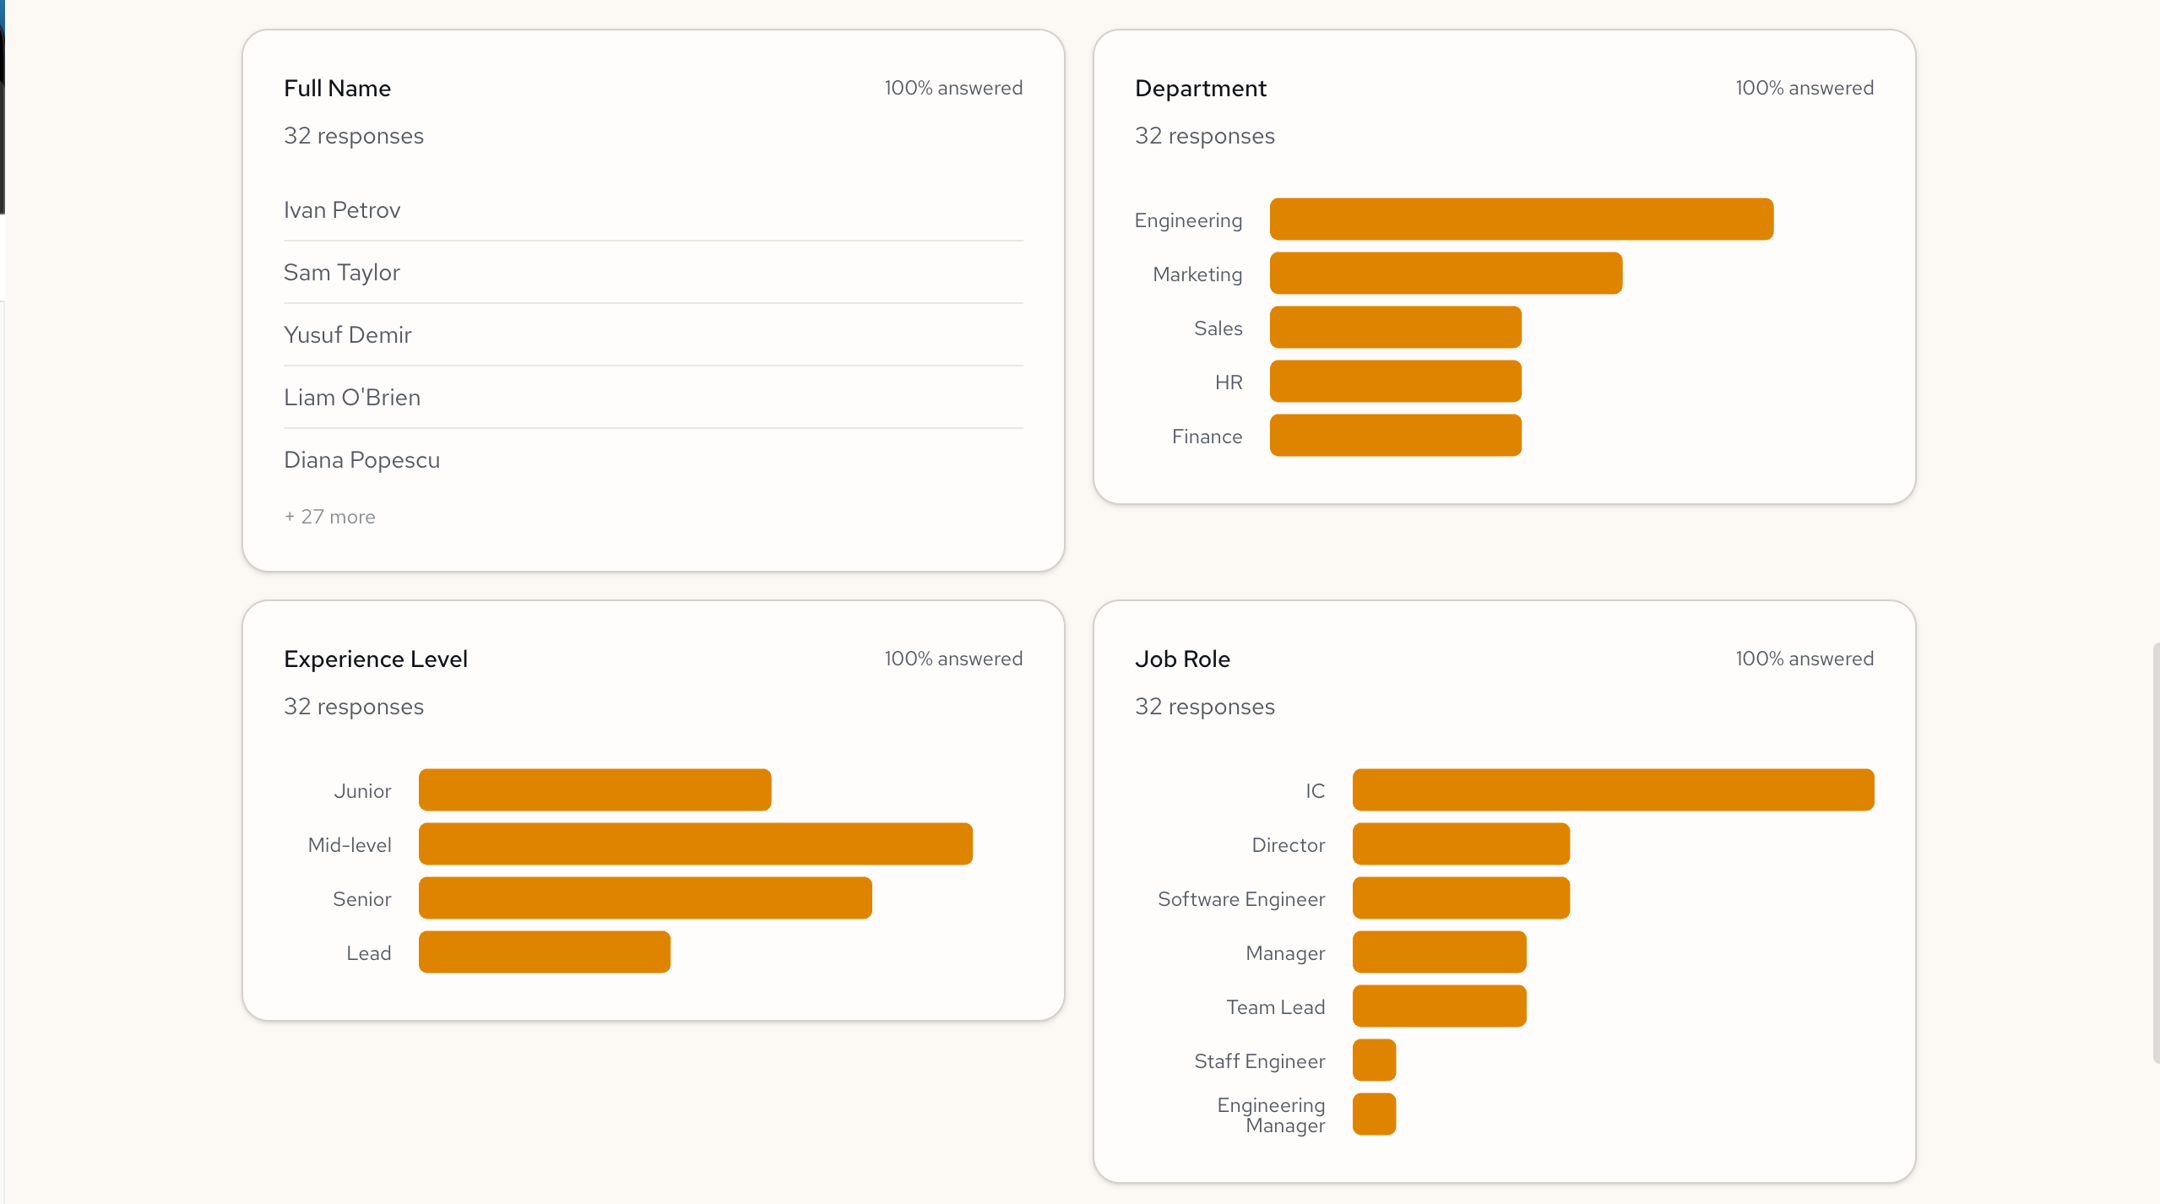Click the HR department bar
This screenshot has width=2160, height=1204.
click(x=1395, y=382)
